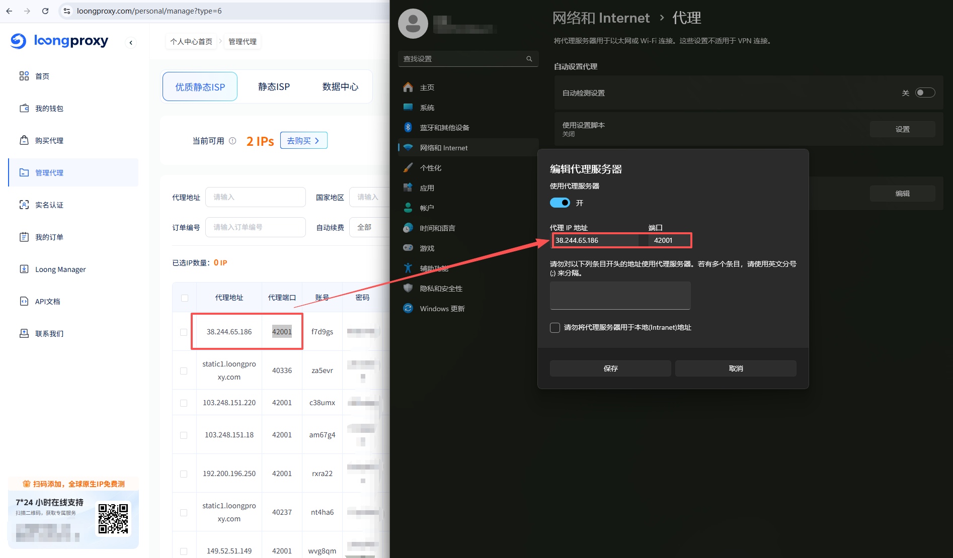Click the Buy Proxy bag icon

[24, 140]
